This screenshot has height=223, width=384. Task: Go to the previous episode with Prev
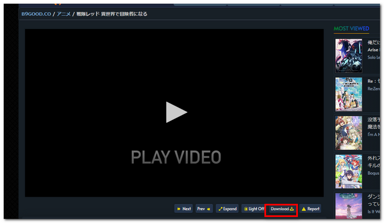[204, 209]
